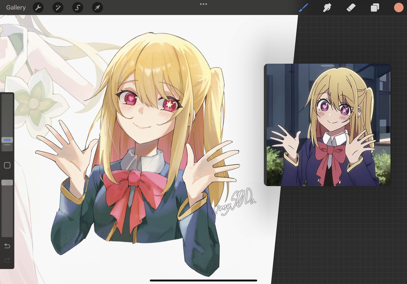
Task: Select the Selection S tool
Action: point(78,7)
